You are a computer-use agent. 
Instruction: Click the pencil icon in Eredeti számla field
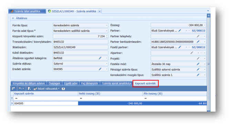coord(100,69)
